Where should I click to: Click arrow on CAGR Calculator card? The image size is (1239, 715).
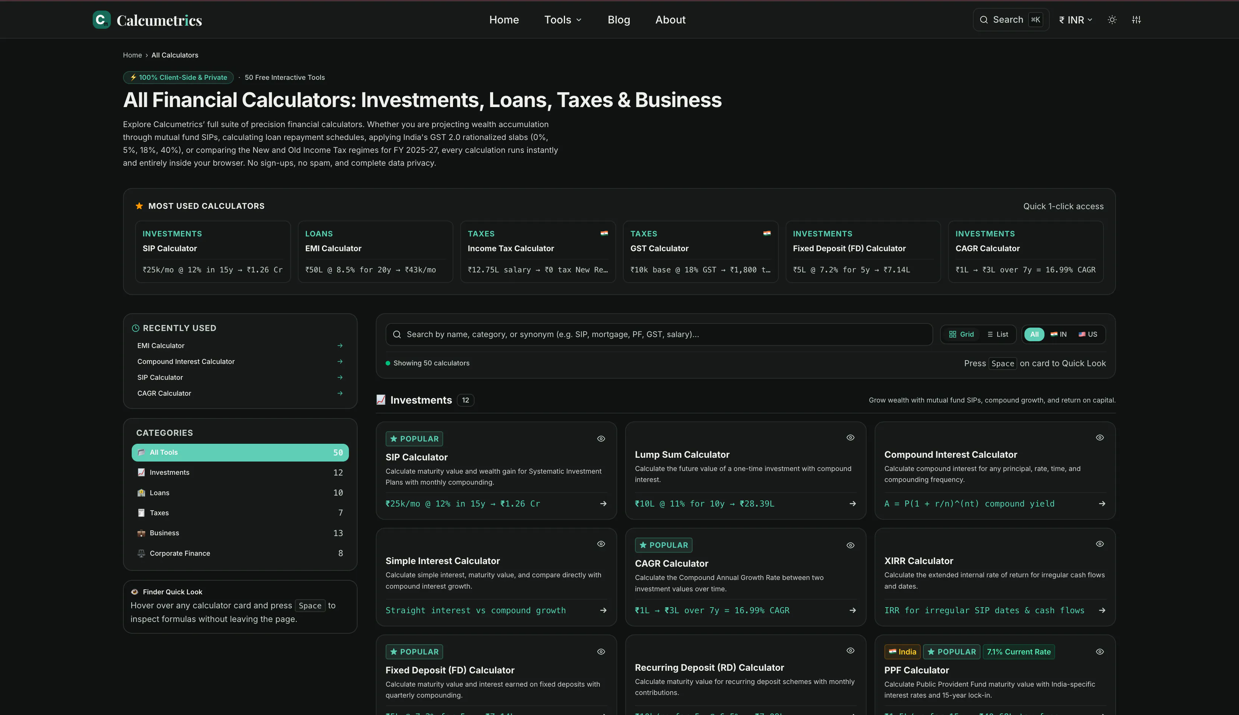point(853,611)
